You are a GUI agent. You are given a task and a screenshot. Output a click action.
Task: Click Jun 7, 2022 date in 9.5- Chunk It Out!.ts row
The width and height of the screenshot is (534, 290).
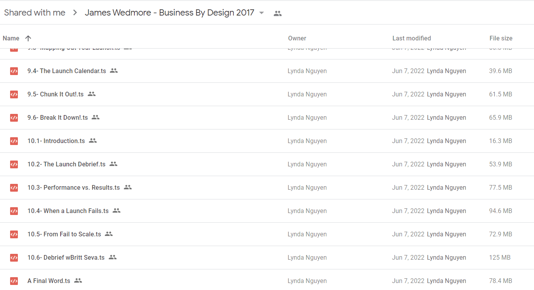pyautogui.click(x=408, y=94)
